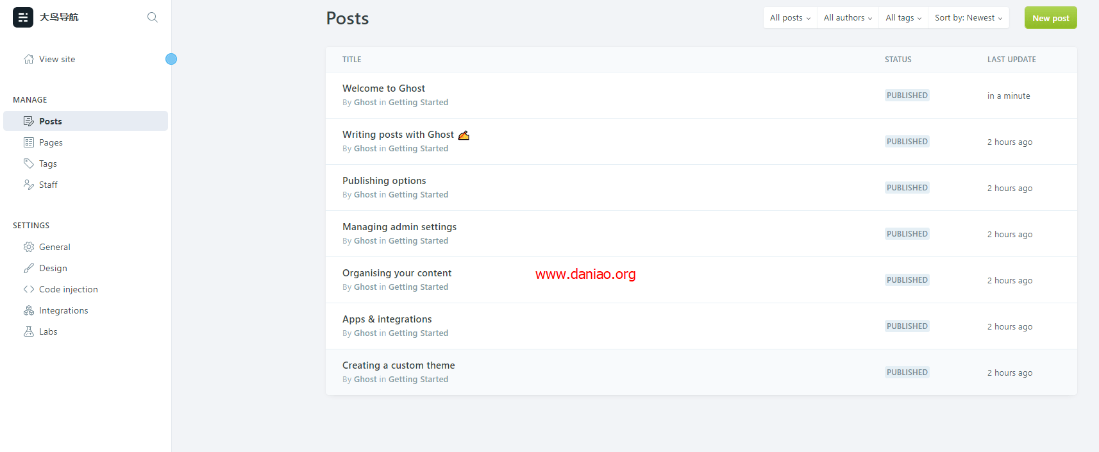Click the Staff people icon

(29, 185)
